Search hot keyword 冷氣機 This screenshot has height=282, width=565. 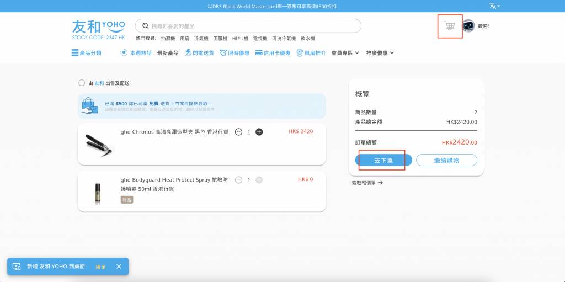(x=201, y=39)
